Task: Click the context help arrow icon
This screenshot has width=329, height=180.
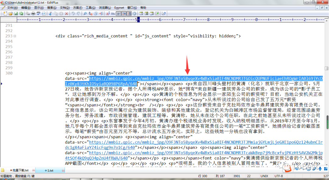Action: pyautogui.click(x=164, y=14)
